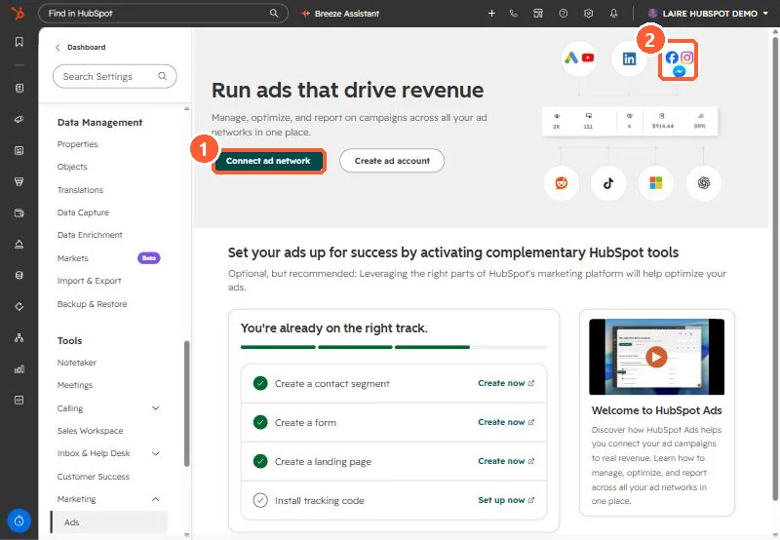Open the settings gear icon
Viewport: 780px width, 540px height.
(588, 14)
